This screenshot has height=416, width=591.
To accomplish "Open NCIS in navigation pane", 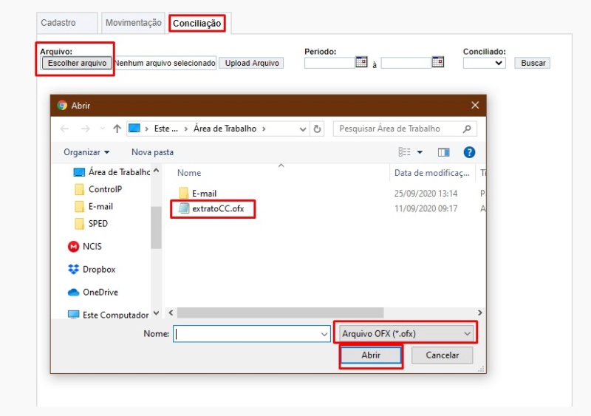I will tap(85, 247).
